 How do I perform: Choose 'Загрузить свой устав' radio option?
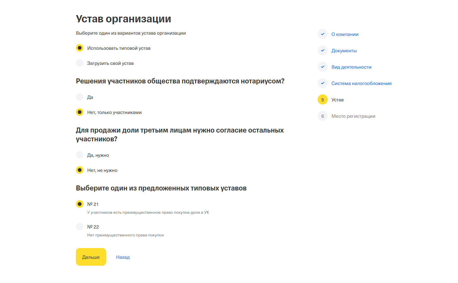point(80,63)
